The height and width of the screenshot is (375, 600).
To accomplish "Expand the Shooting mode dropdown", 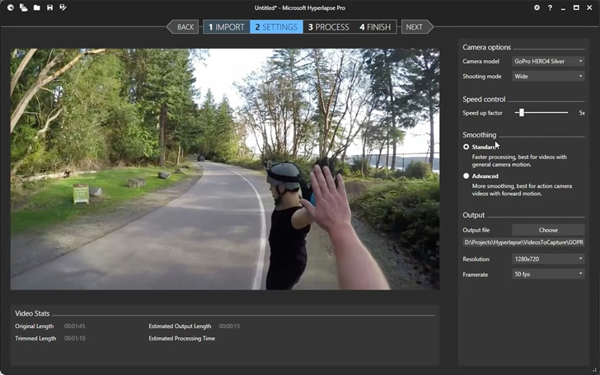I will point(548,76).
